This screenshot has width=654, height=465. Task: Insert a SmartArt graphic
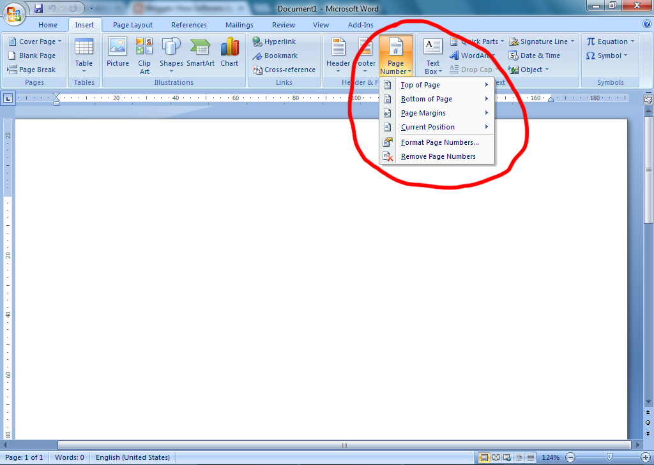coord(201,54)
